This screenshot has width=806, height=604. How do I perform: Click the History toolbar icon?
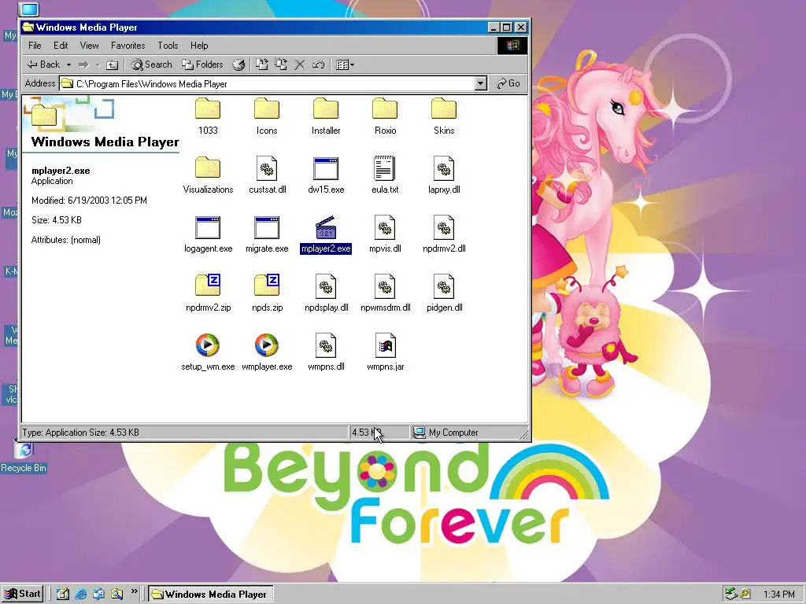click(238, 64)
